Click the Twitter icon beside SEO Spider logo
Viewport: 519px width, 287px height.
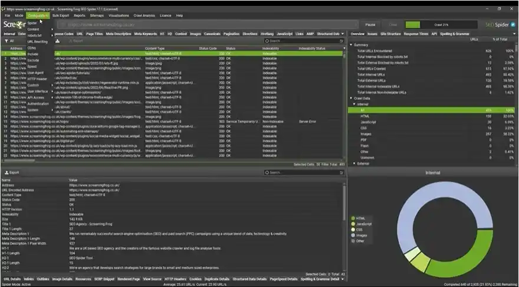click(513, 25)
